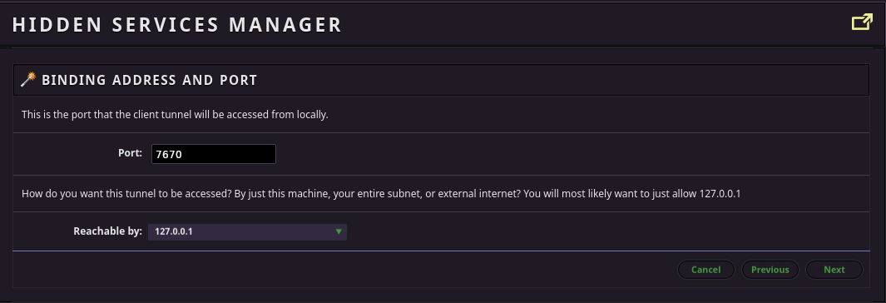Focus the Port input field

tap(214, 154)
